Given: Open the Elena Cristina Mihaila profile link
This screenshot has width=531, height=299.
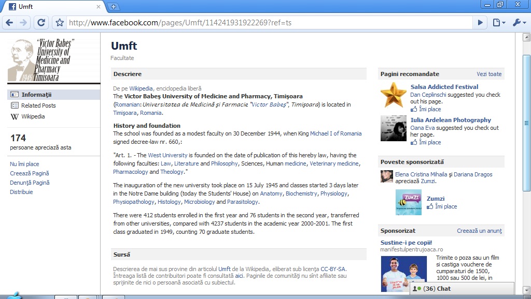Looking at the screenshot, I should pyautogui.click(x=421, y=174).
